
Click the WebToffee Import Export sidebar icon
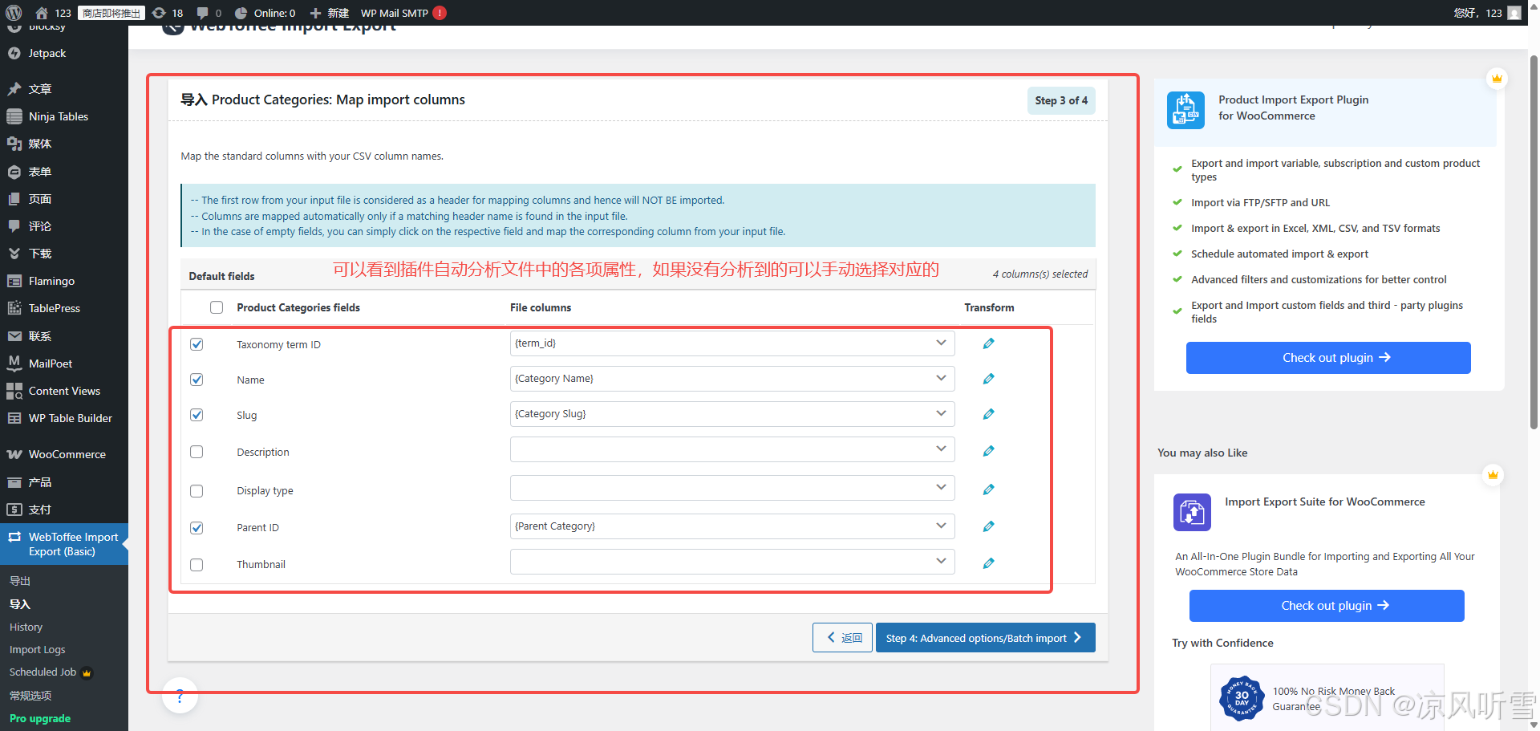click(x=14, y=537)
